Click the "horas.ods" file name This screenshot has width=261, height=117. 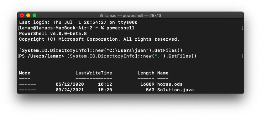[170, 84]
